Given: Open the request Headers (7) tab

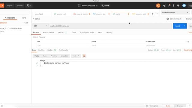Looking at the screenshot, I should coord(62,32).
